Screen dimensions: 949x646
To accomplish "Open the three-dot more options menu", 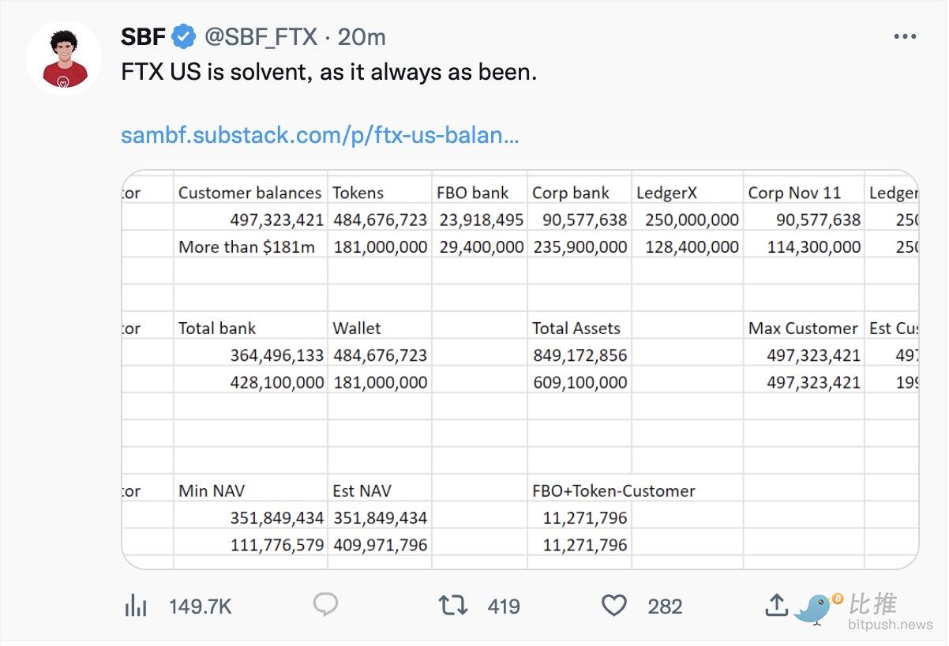I will pos(905,36).
